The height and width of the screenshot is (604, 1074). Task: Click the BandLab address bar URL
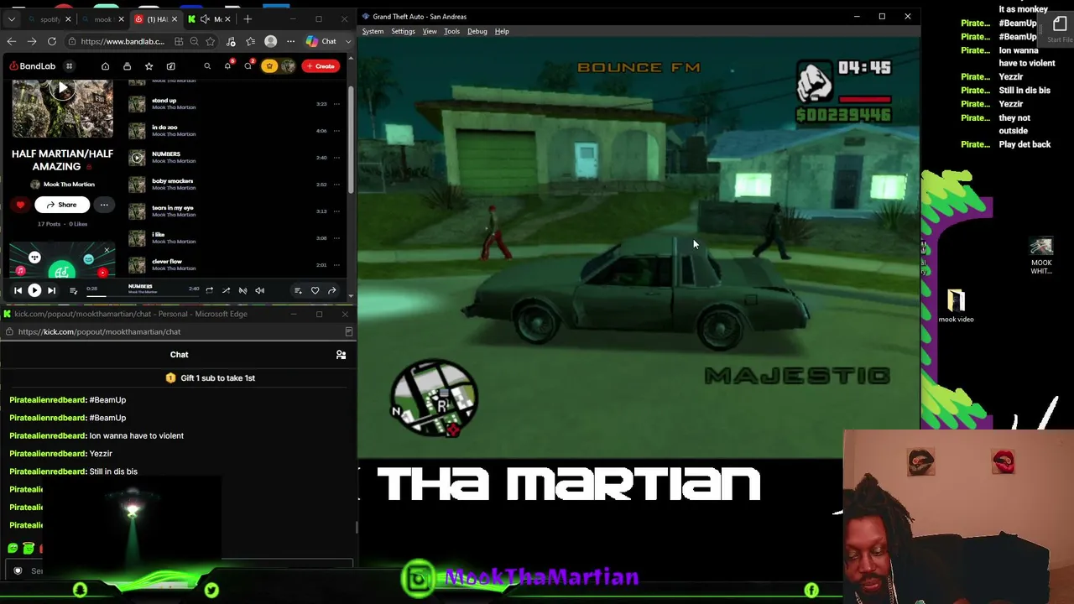[x=123, y=41]
